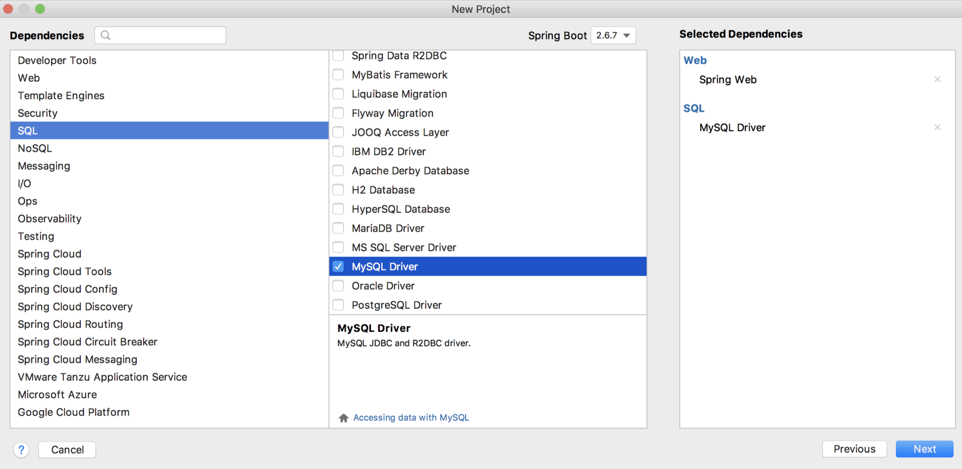Enable the H2 Database checkbox

coord(339,190)
